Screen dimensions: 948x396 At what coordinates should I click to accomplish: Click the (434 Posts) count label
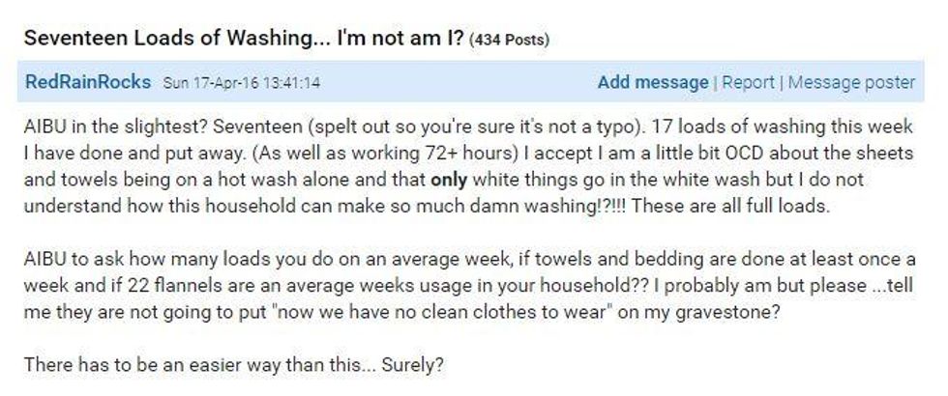point(509,41)
